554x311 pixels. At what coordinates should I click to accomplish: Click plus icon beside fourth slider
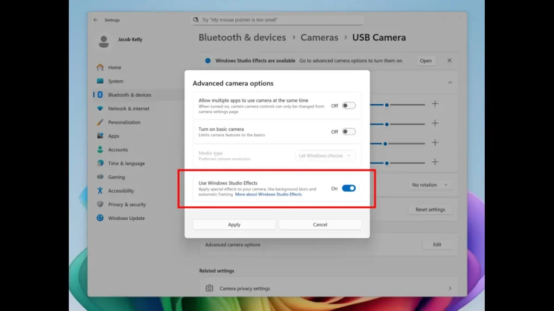point(435,162)
